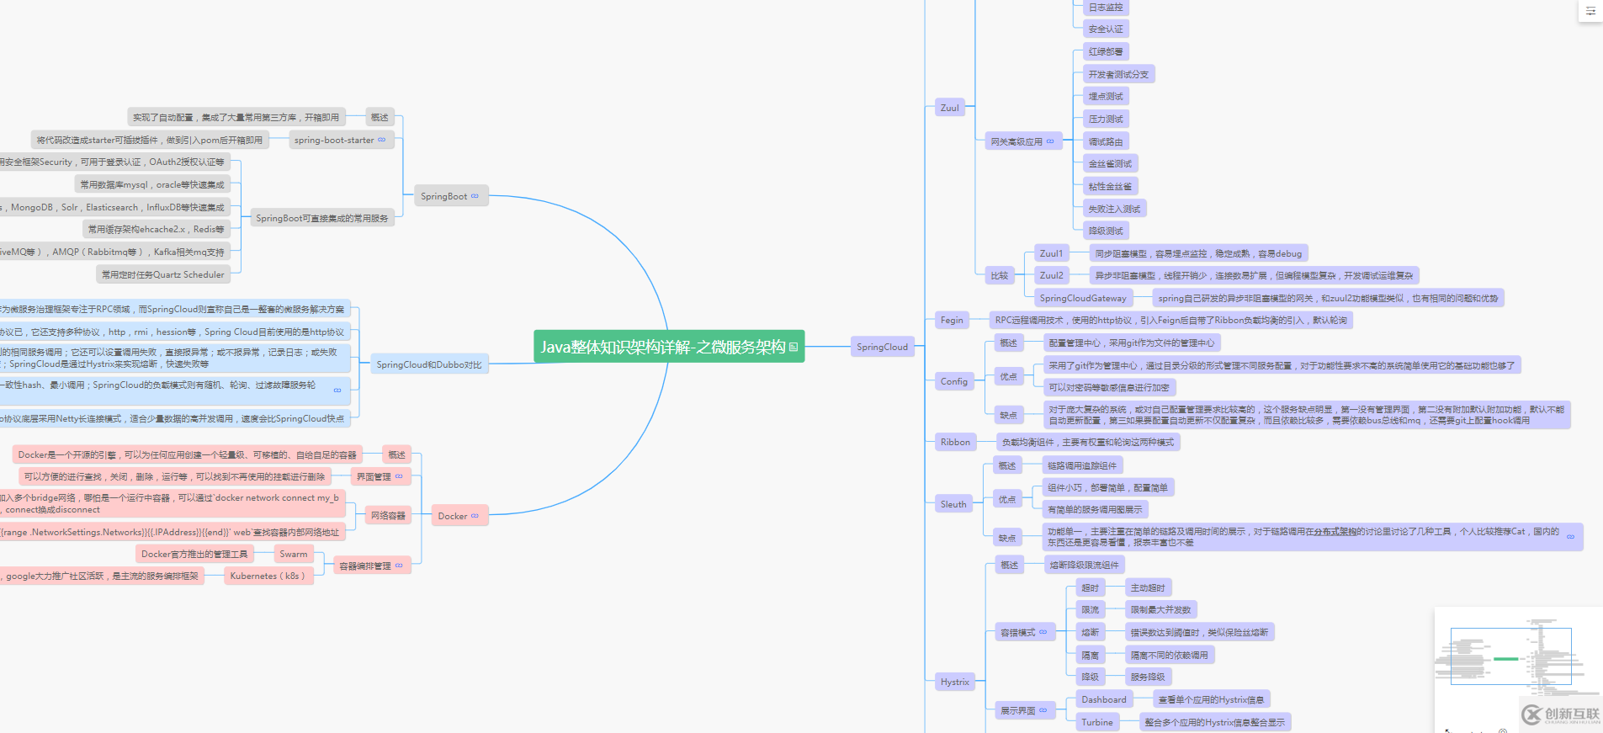Open the settings sliders panel icon

1590,11
